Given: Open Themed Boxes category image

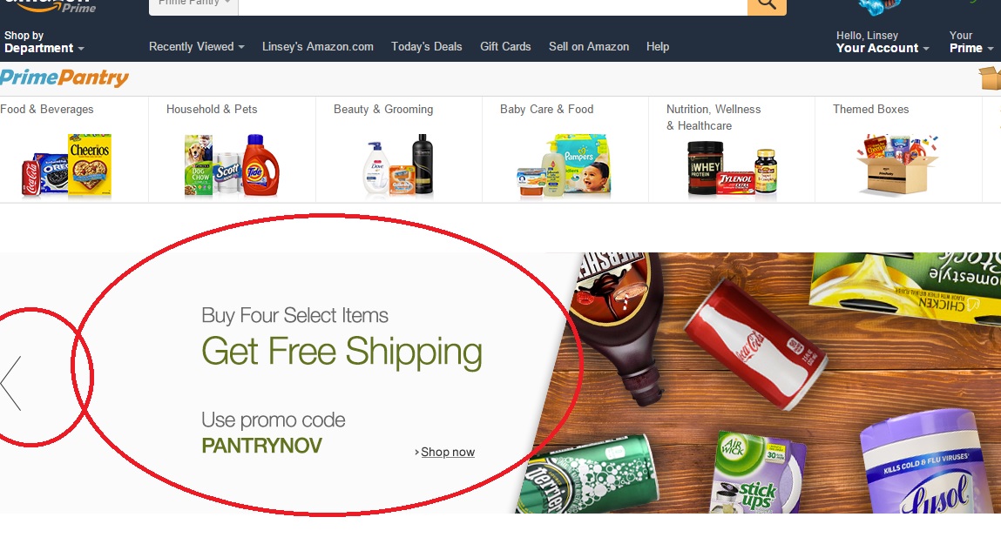Looking at the screenshot, I should (897, 164).
